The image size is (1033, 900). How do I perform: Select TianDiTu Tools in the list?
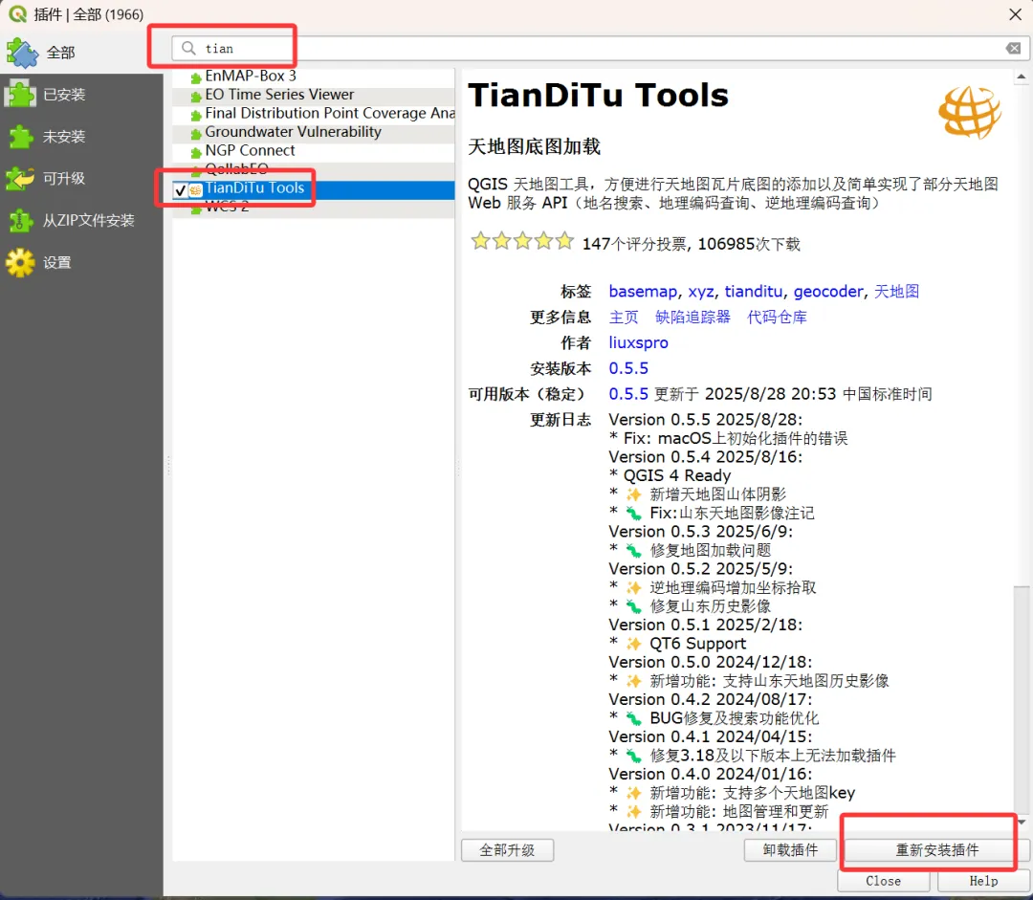313,189
